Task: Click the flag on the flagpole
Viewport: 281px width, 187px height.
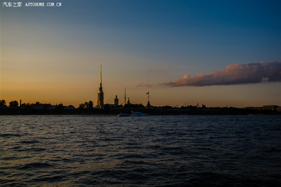Action: tap(147, 93)
